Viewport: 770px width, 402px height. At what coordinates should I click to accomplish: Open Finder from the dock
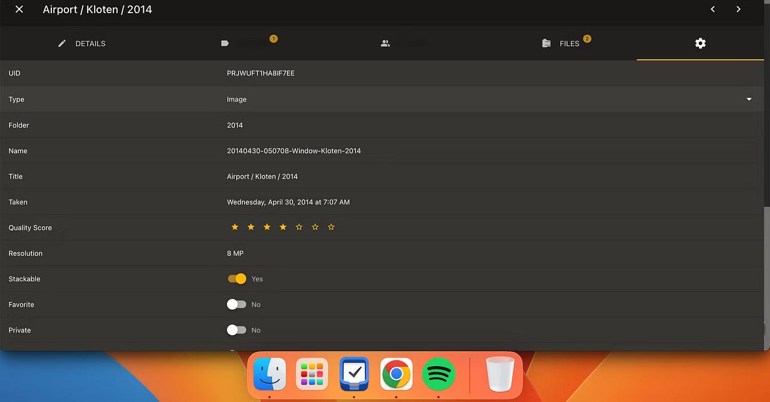[x=270, y=374]
